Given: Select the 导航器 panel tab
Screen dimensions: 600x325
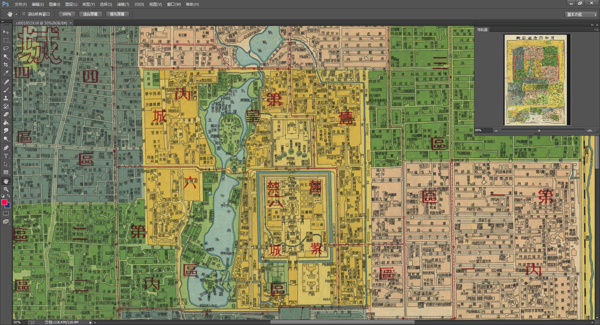Looking at the screenshot, I should 482,29.
